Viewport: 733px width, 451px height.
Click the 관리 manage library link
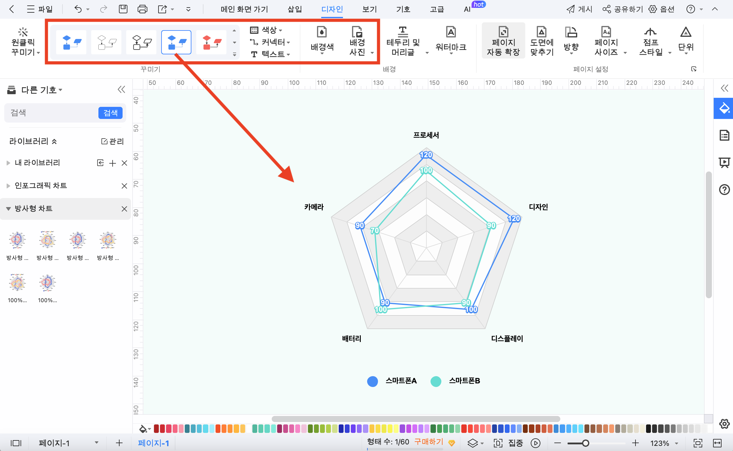tap(113, 141)
